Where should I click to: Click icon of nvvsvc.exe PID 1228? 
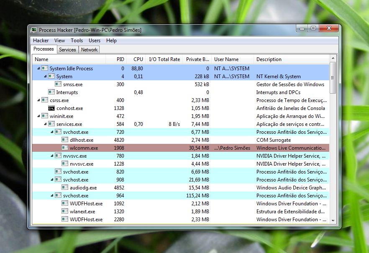65,164
